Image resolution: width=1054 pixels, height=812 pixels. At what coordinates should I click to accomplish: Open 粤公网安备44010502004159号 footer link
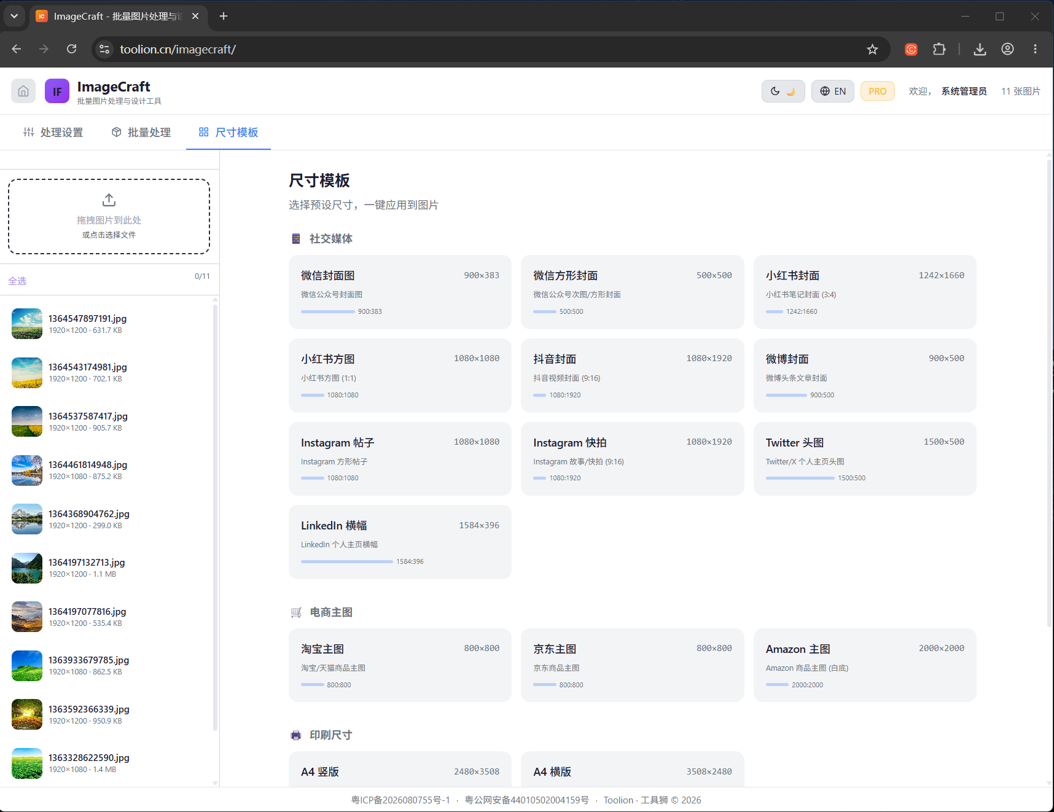[x=526, y=800]
